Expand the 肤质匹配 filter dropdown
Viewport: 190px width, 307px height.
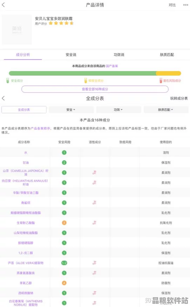[x=166, y=110]
